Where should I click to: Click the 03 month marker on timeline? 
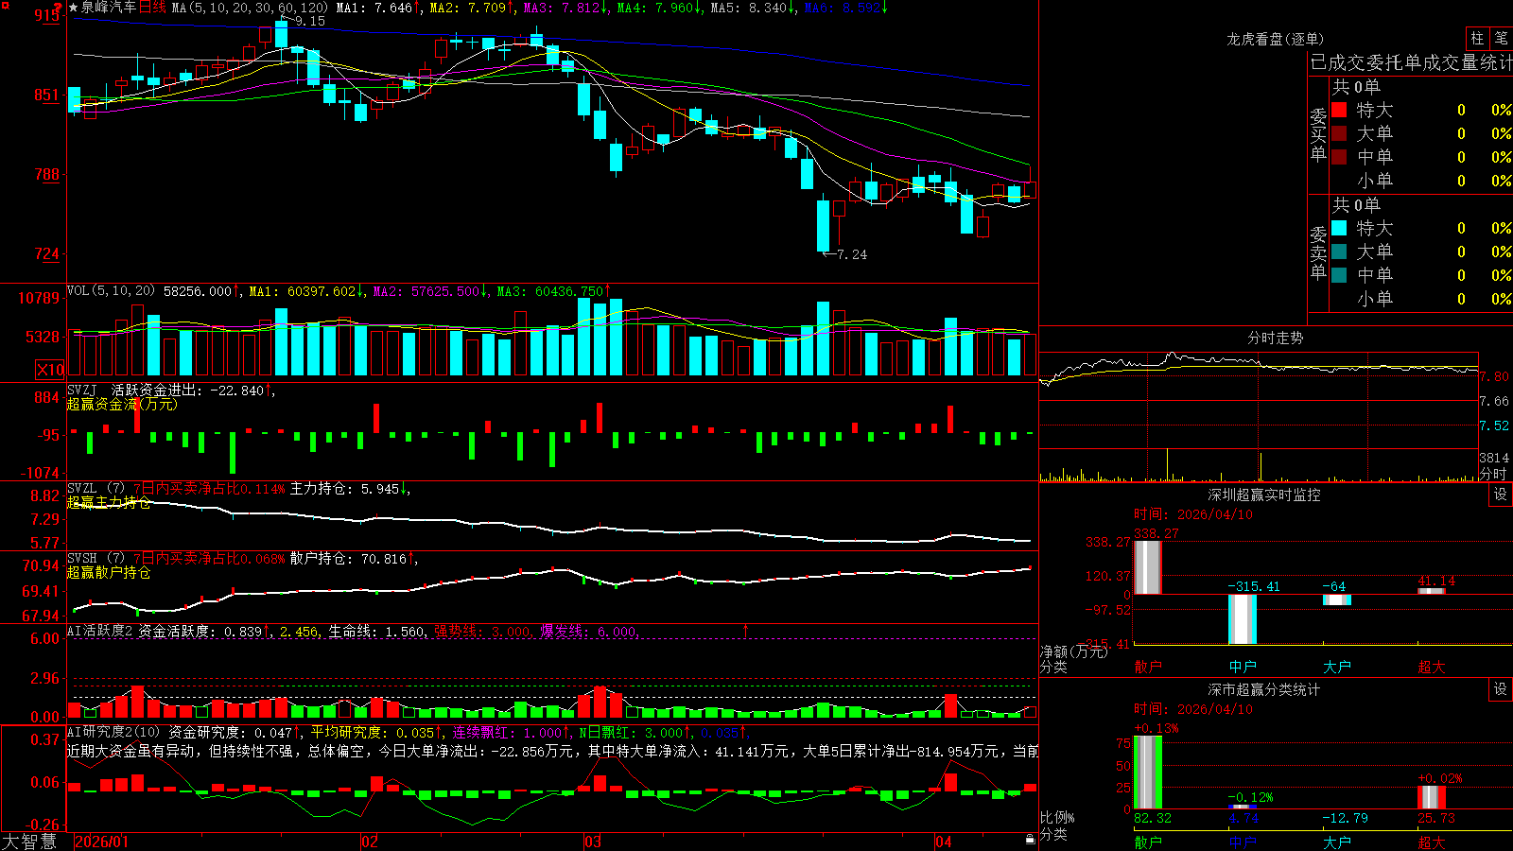coord(593,842)
